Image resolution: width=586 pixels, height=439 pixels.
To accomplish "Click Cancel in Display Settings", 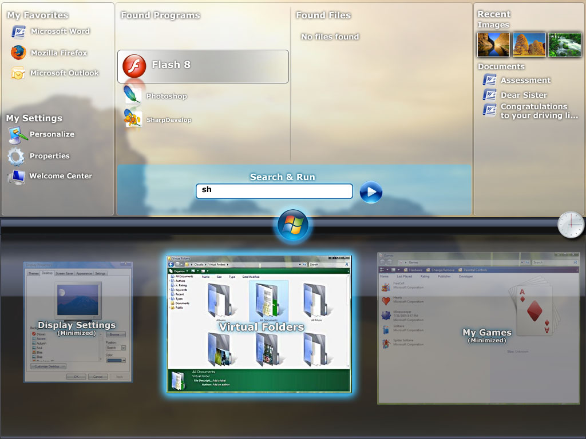I will [x=98, y=377].
